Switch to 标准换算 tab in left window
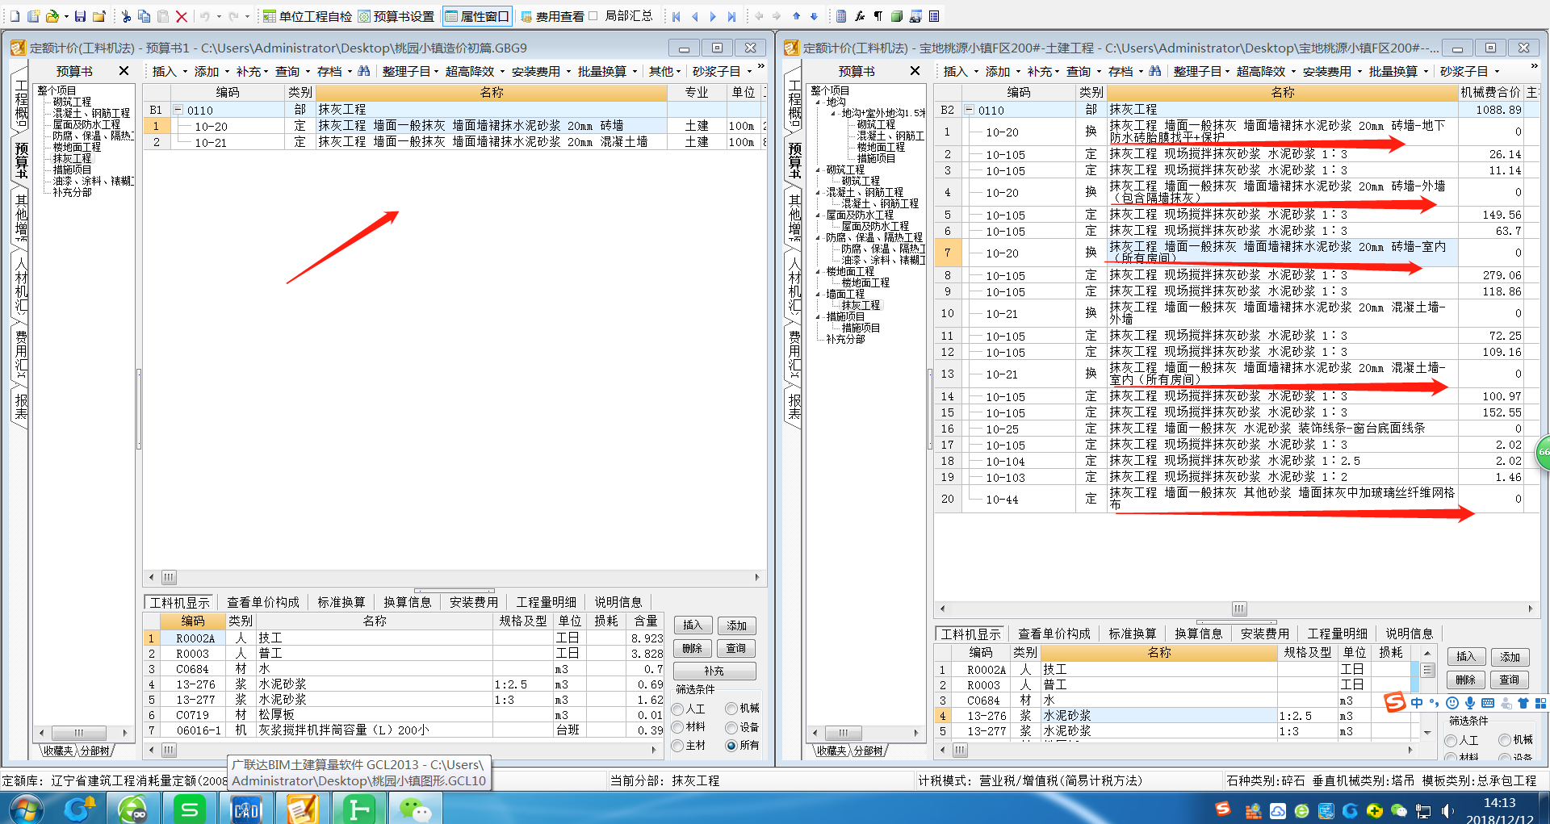 [341, 602]
